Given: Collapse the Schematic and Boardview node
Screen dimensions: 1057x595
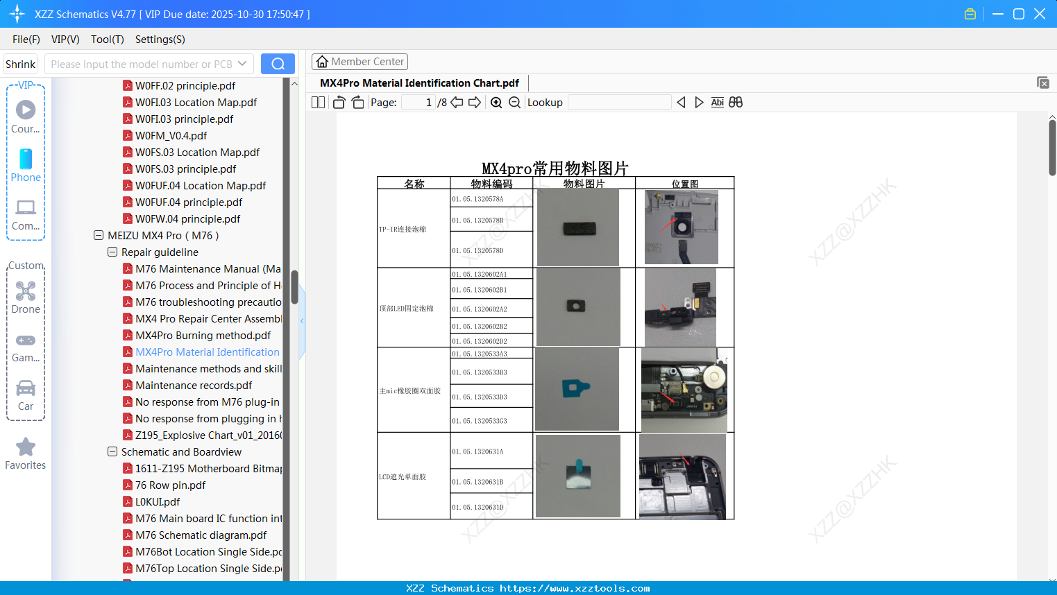Looking at the screenshot, I should (x=112, y=451).
